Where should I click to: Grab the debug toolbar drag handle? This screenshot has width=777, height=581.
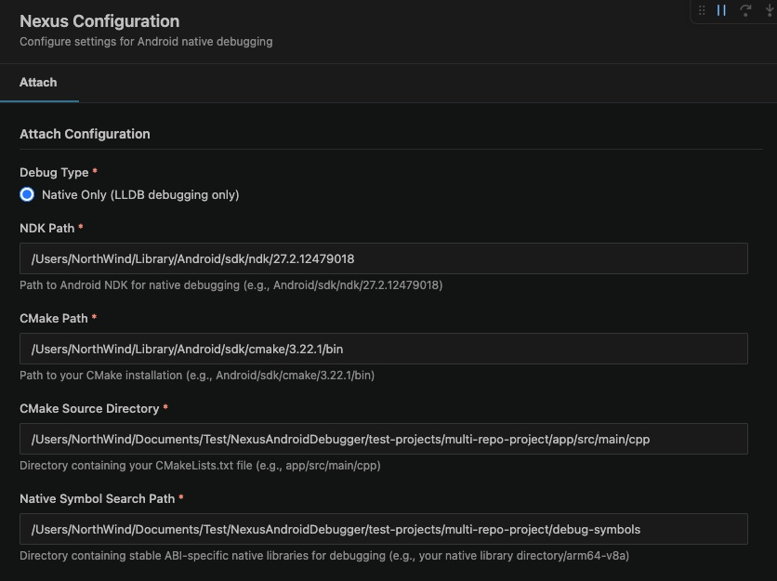pyautogui.click(x=702, y=10)
